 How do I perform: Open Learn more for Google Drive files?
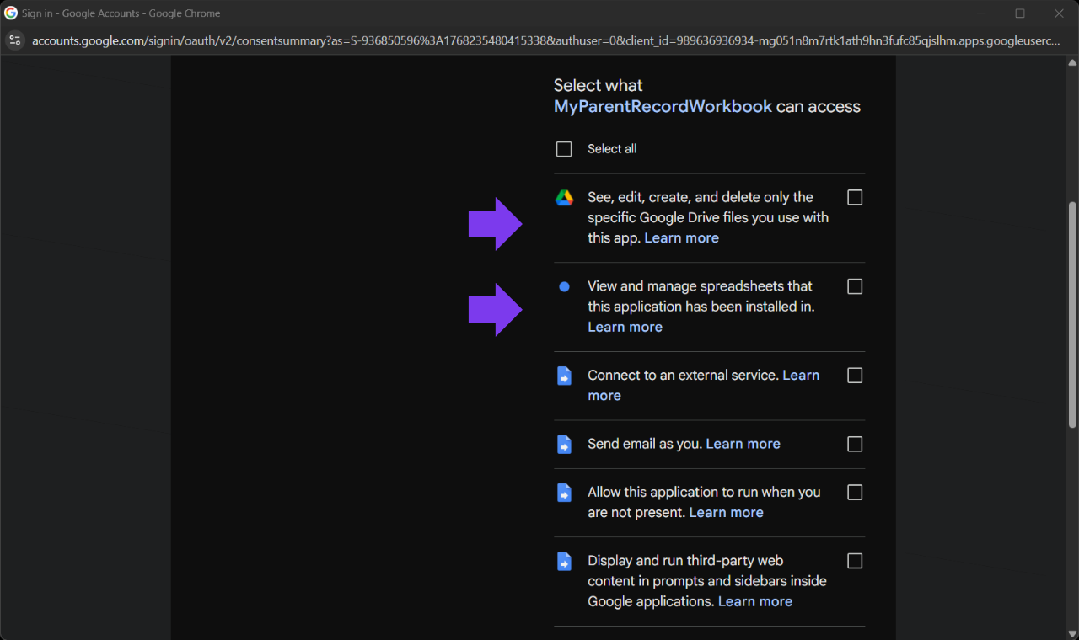pyautogui.click(x=681, y=238)
